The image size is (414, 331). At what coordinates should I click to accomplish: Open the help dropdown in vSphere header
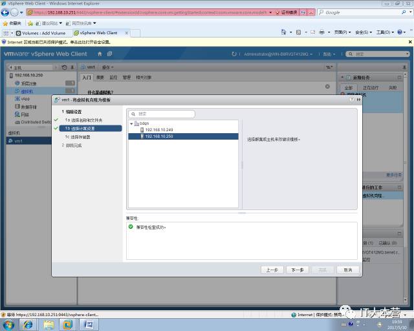coord(329,54)
